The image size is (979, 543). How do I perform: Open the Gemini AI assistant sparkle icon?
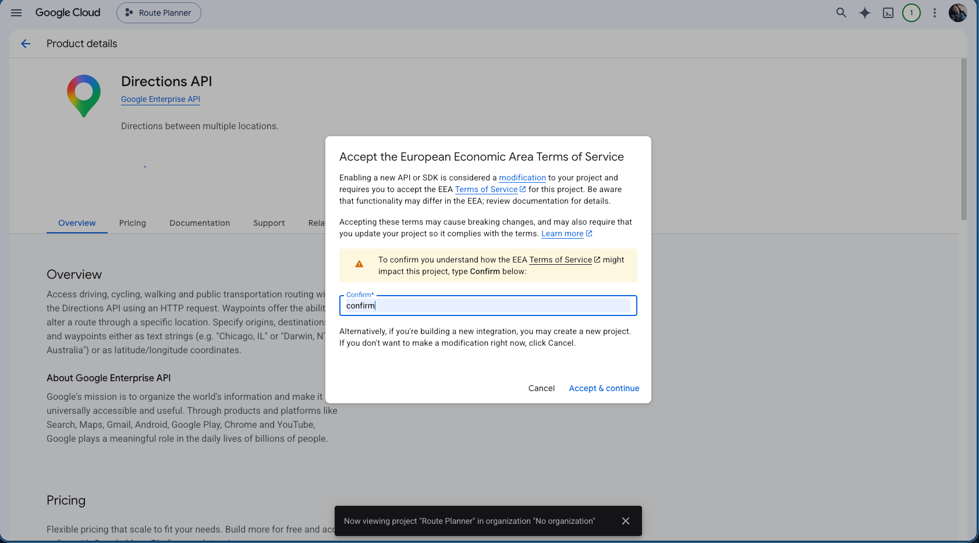click(865, 13)
